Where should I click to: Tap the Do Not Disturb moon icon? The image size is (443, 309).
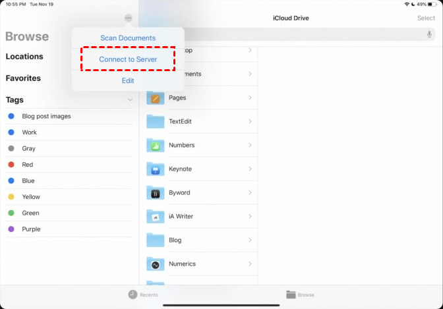(x=413, y=4)
